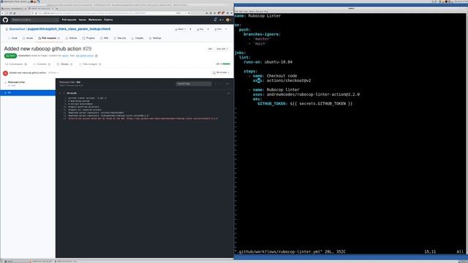468x263 pixels.
Task: Switch to PR Conversation tab
Action: click(x=16, y=64)
